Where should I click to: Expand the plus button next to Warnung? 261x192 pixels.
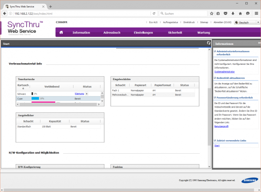pyautogui.click(x=87, y=94)
